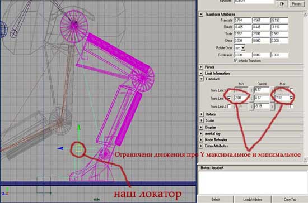This screenshot has height=203, width=308.
Task: Toggle the Trans Limit Y maximum checkbox
Action: pyautogui.click(x=292, y=98)
